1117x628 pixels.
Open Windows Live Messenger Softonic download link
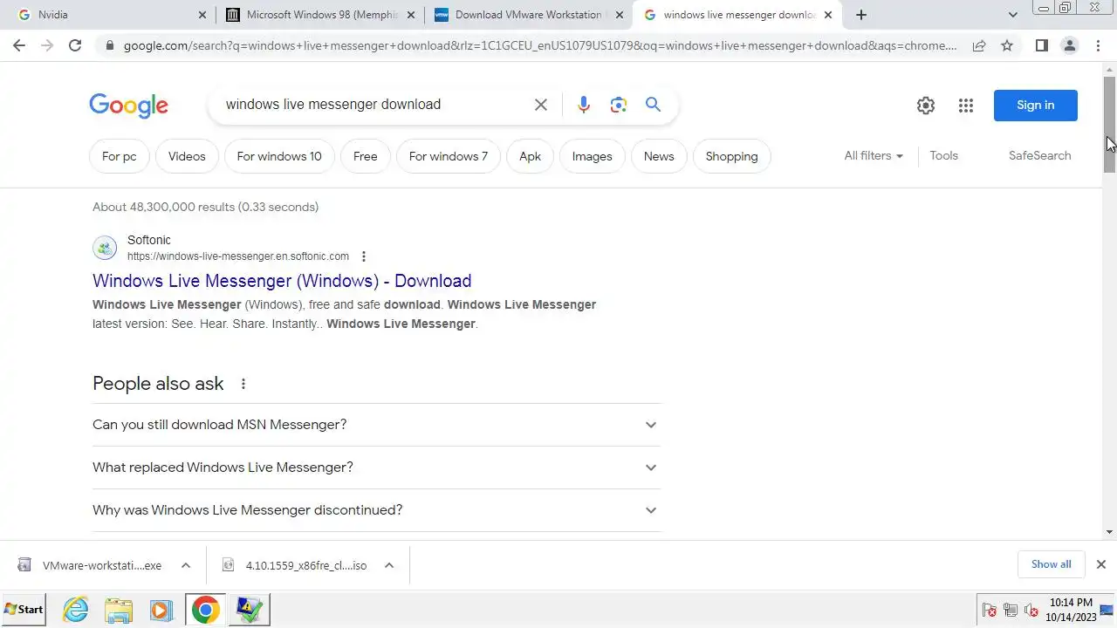point(282,281)
